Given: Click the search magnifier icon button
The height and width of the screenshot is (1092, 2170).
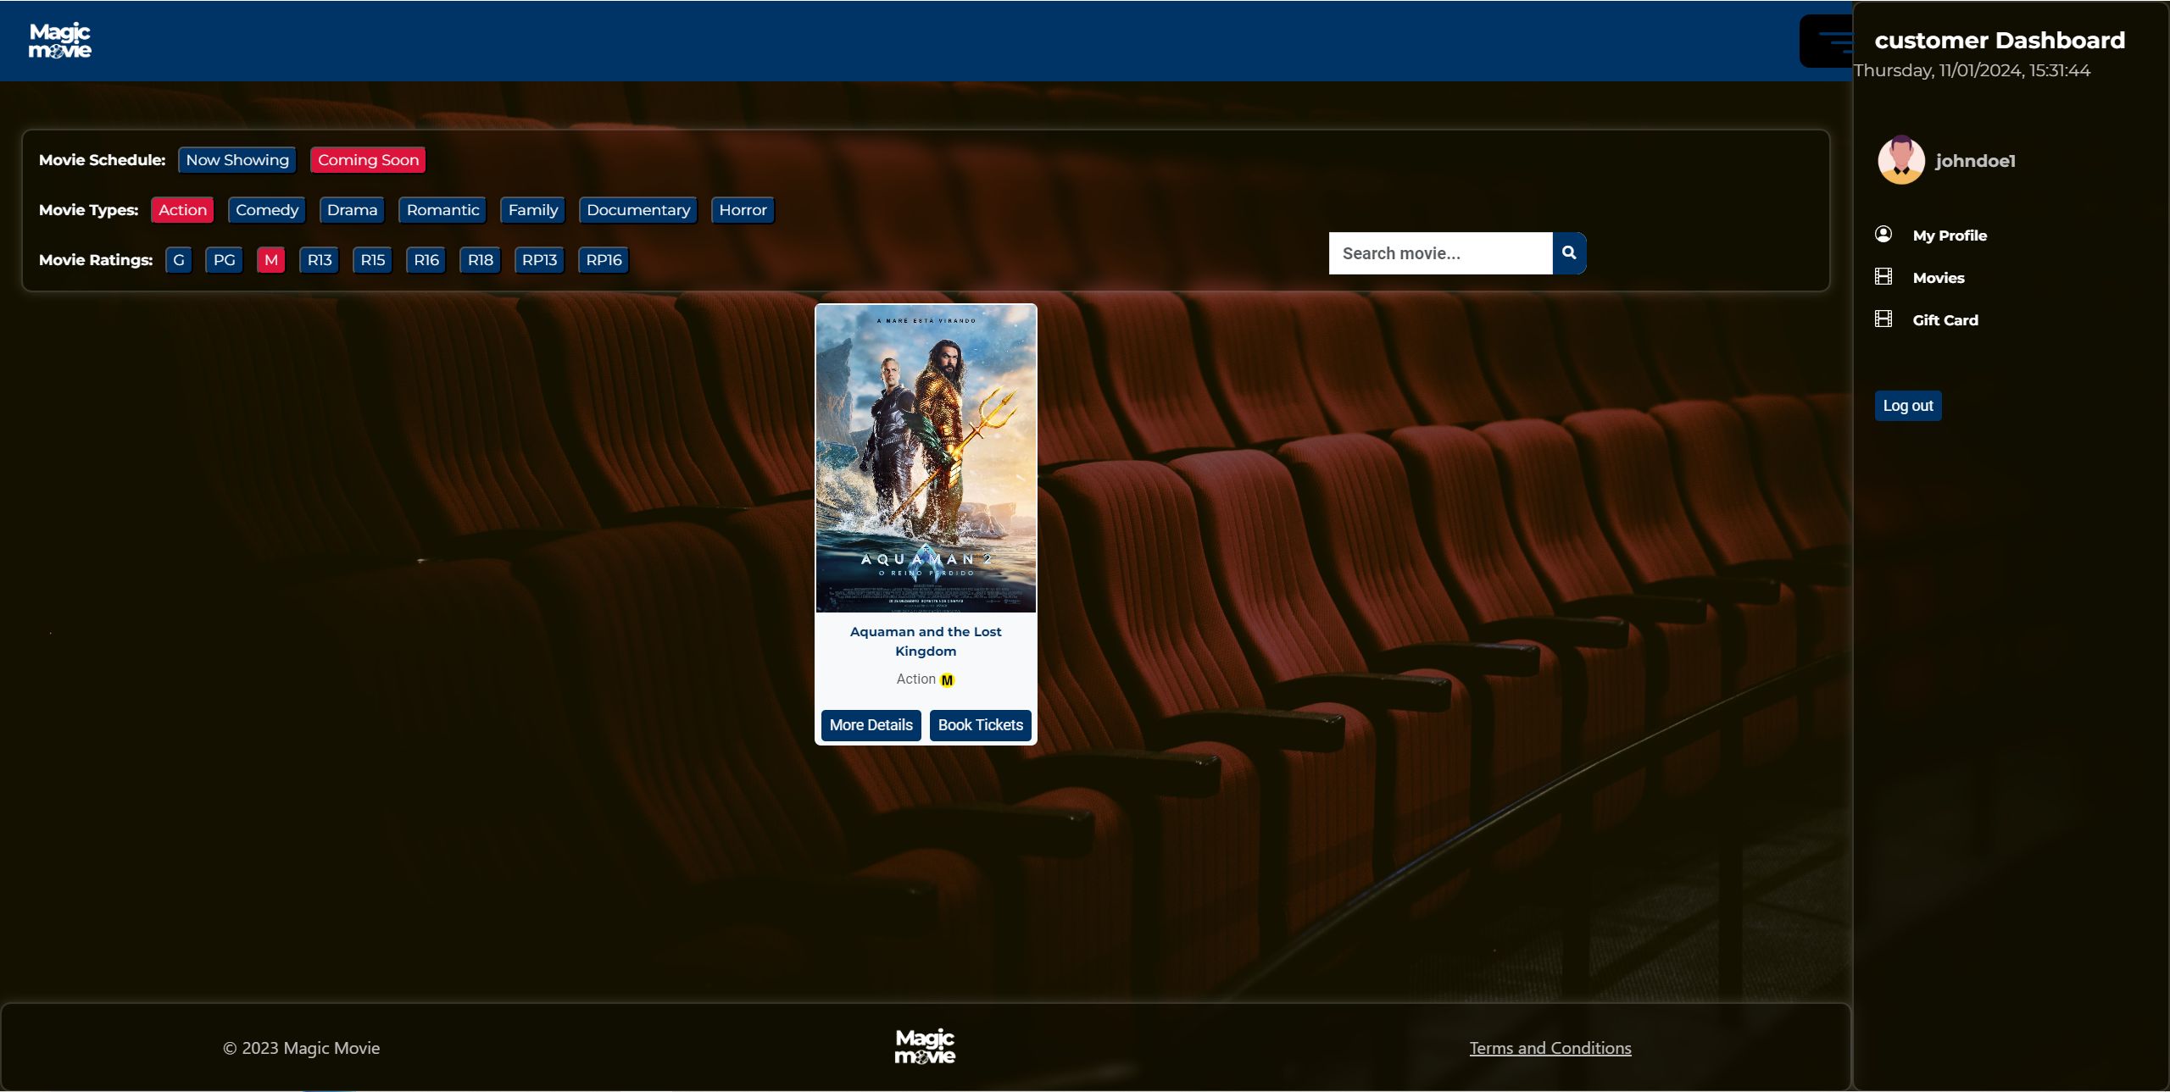Looking at the screenshot, I should click(1569, 253).
